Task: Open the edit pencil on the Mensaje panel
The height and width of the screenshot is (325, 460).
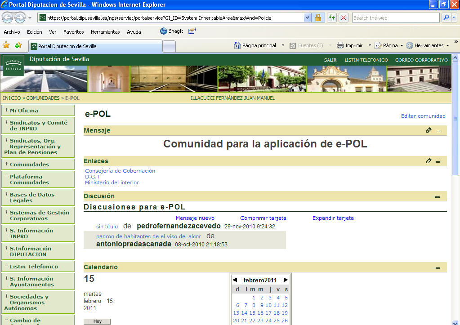Action: tap(428, 130)
